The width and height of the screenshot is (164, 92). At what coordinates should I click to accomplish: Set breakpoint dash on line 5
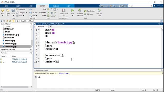click(x=39, y=42)
